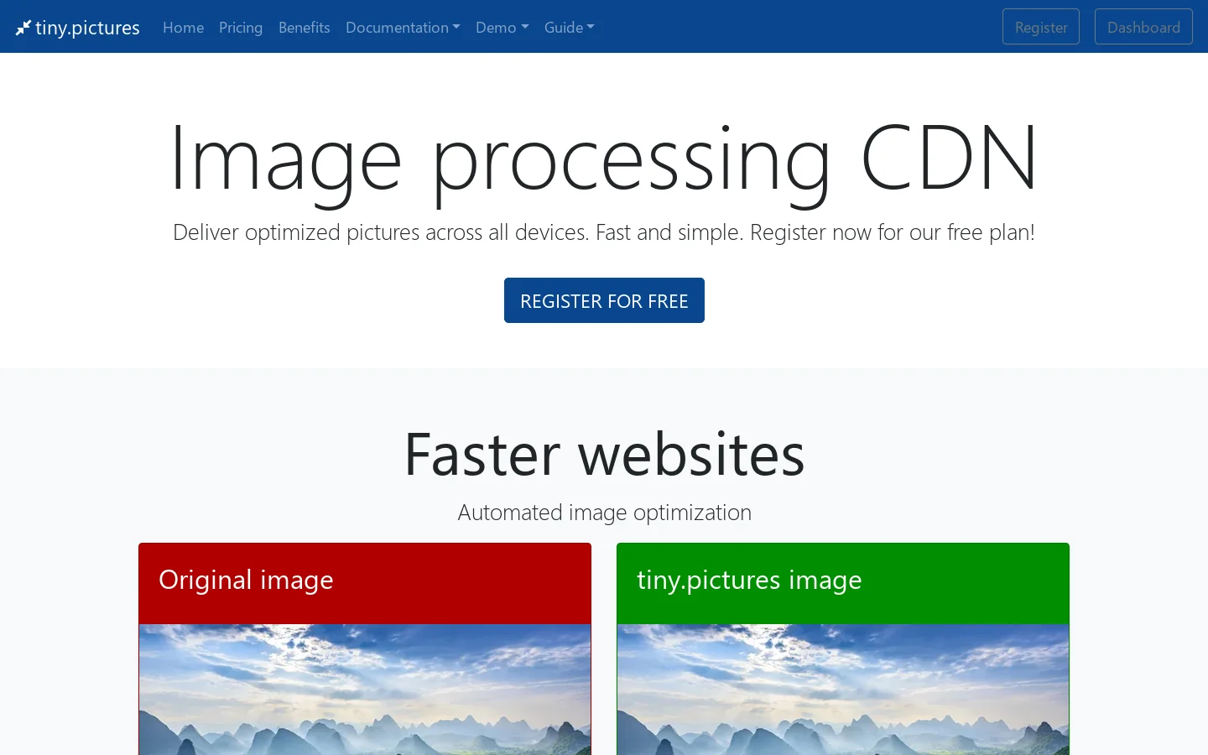Viewport: 1208px width, 755px height.
Task: Open the Pricing page
Action: (x=241, y=28)
